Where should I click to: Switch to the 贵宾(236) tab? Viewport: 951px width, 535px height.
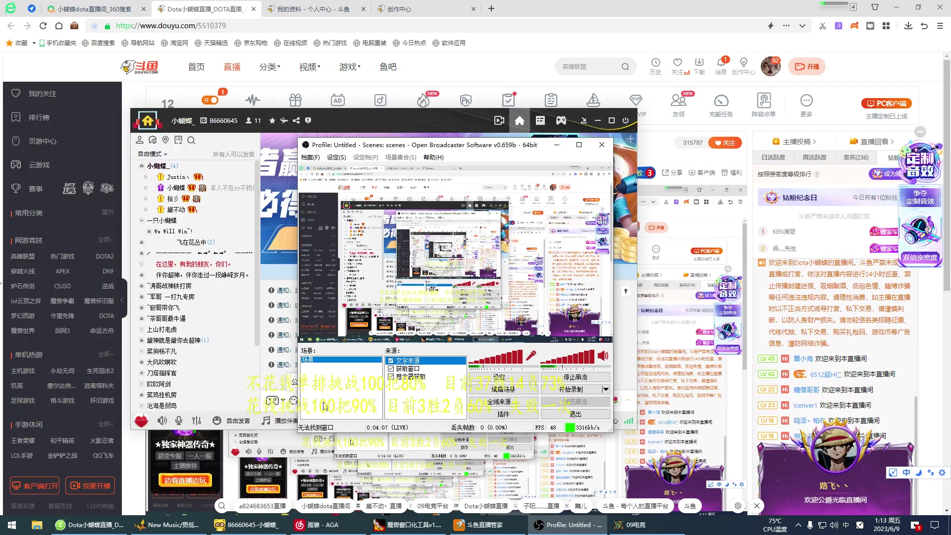(855, 158)
